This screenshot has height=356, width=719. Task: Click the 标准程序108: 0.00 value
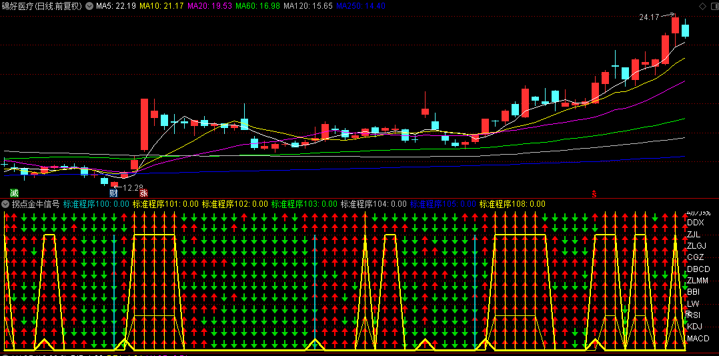tap(512, 204)
